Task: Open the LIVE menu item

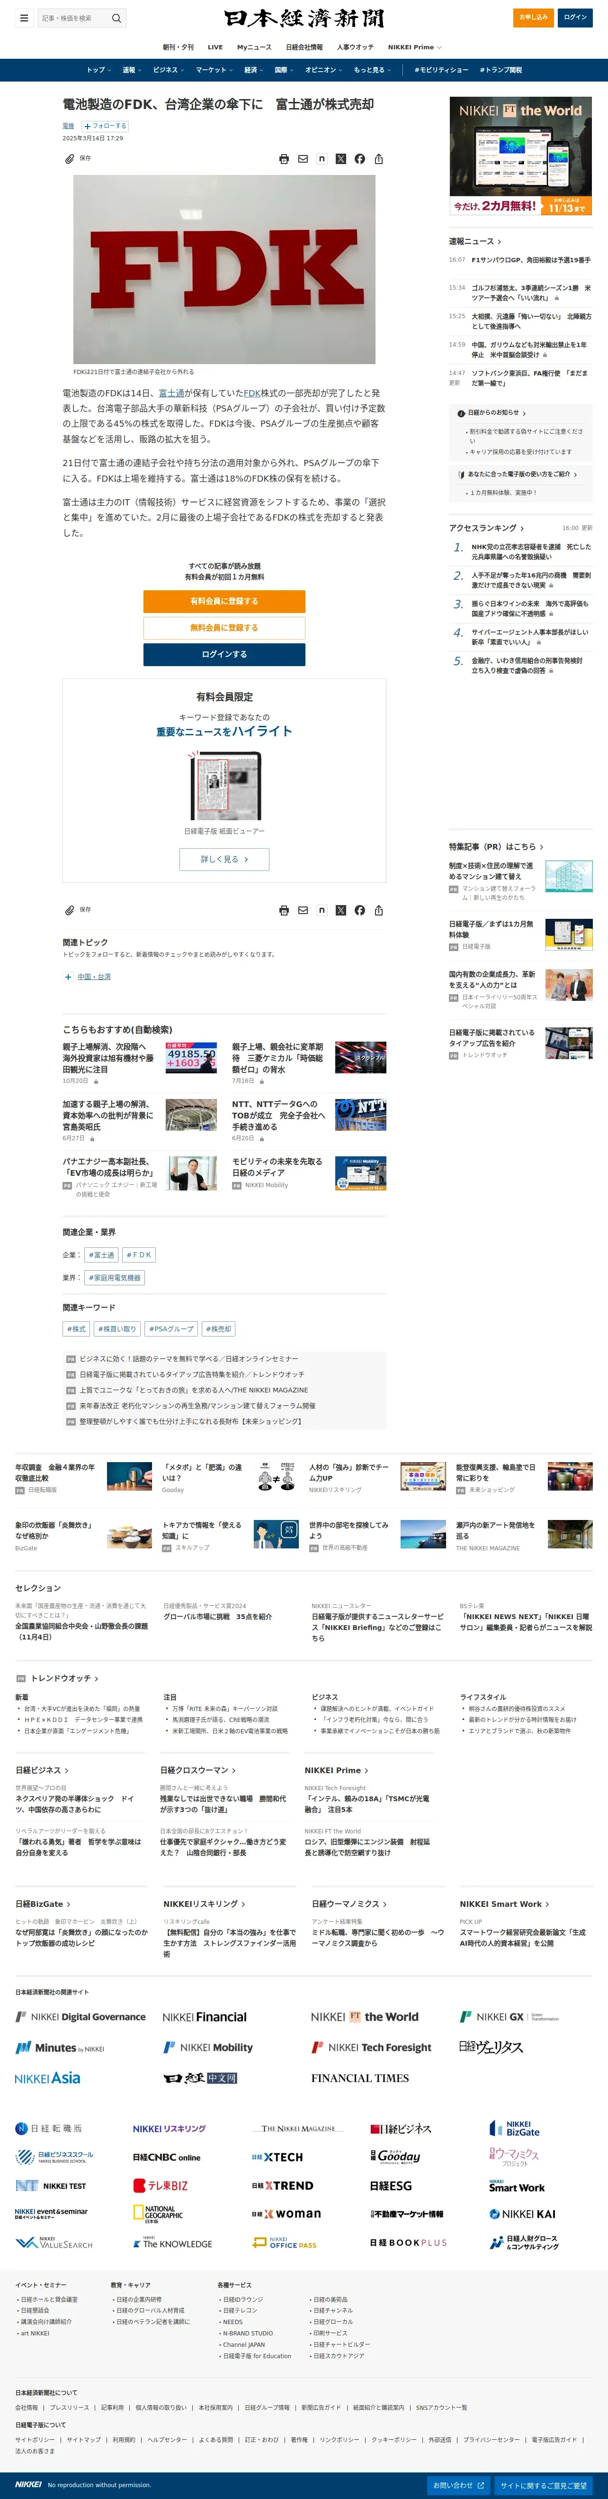Action: tap(215, 46)
